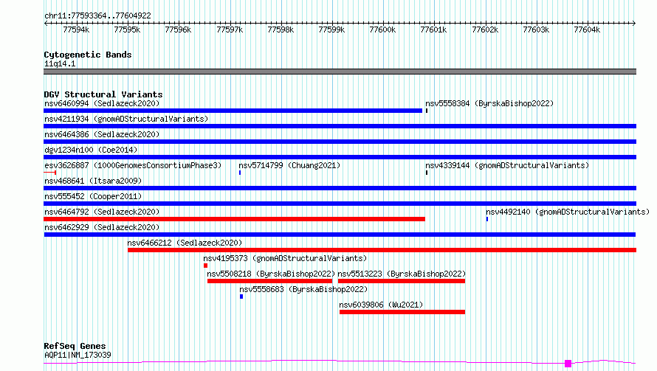Screen dimensions: 657x371
Task: Click the 77599k ruler tick label
Action: coord(331,30)
